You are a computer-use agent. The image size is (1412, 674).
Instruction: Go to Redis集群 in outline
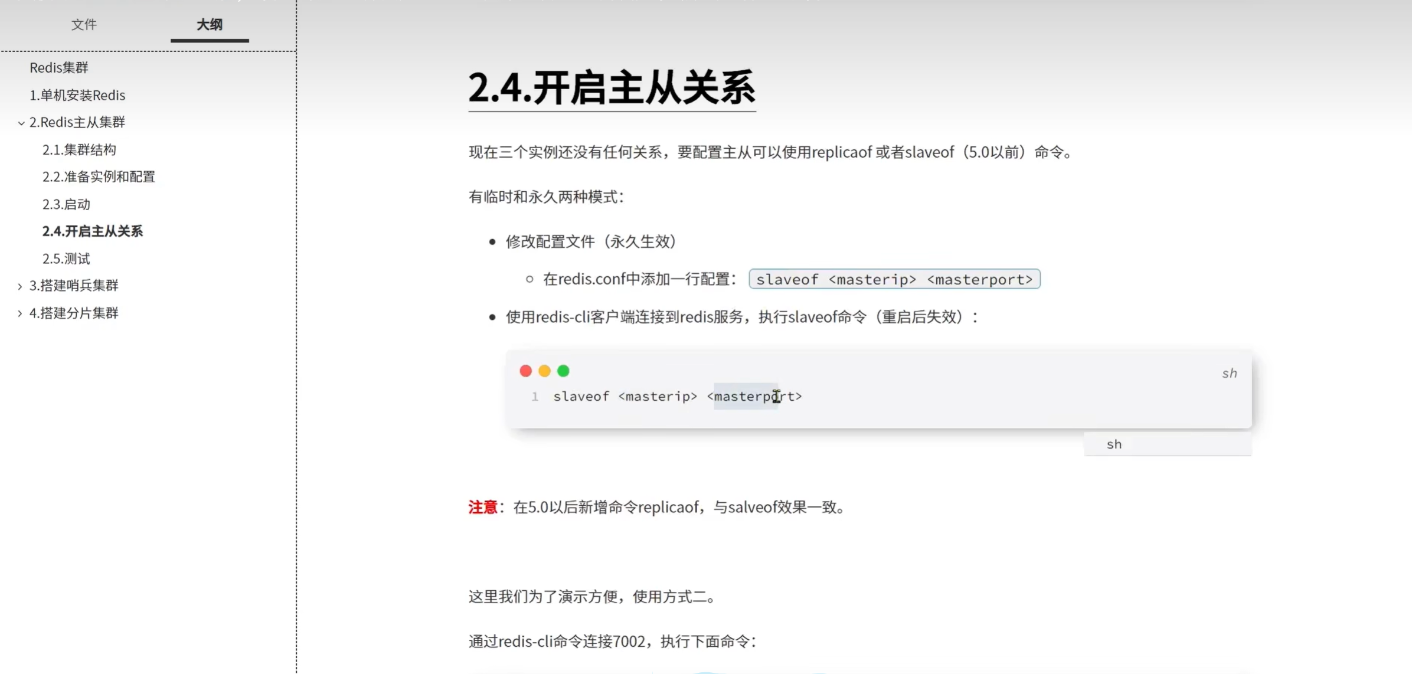pos(58,67)
